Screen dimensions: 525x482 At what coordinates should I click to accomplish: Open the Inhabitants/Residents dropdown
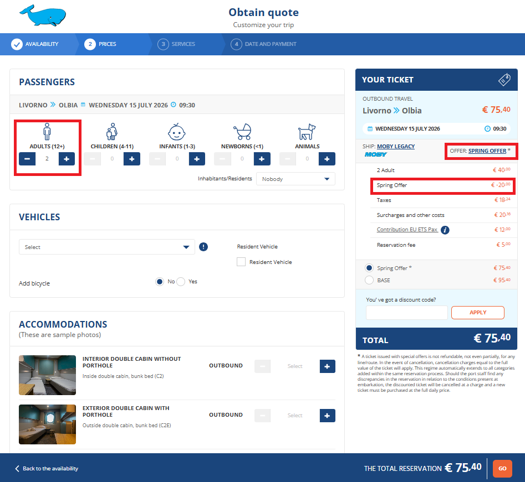pos(295,179)
